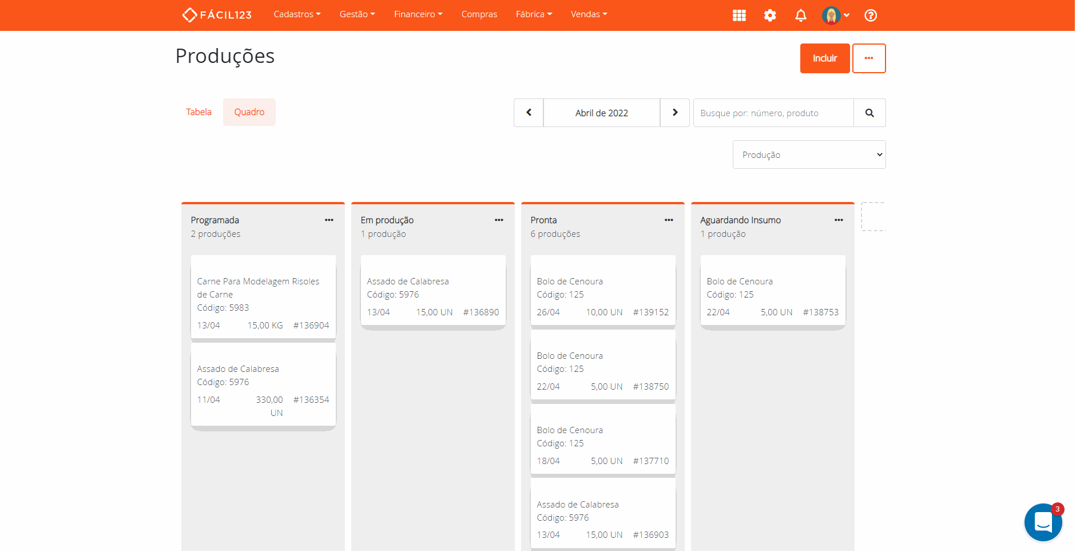Click the Incluir button
This screenshot has width=1076, height=551.
[x=824, y=58]
